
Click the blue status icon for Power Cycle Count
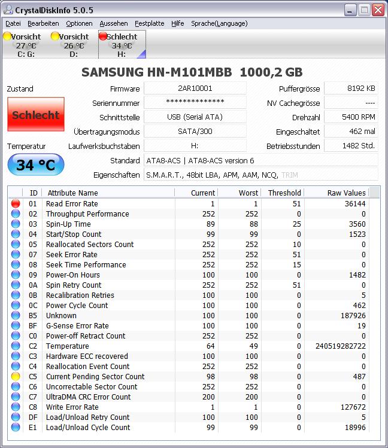(16, 305)
